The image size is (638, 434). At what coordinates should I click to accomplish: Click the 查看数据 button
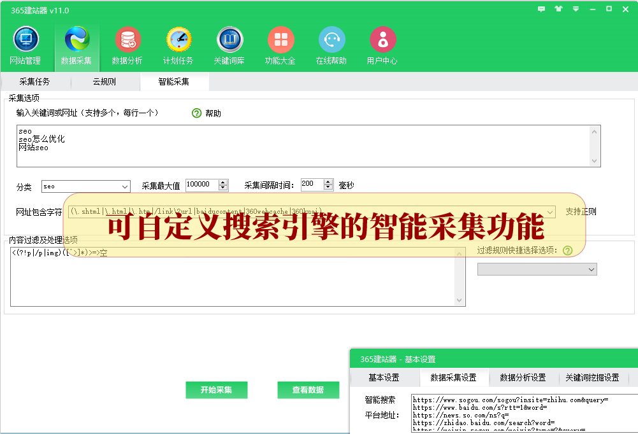[x=308, y=390]
